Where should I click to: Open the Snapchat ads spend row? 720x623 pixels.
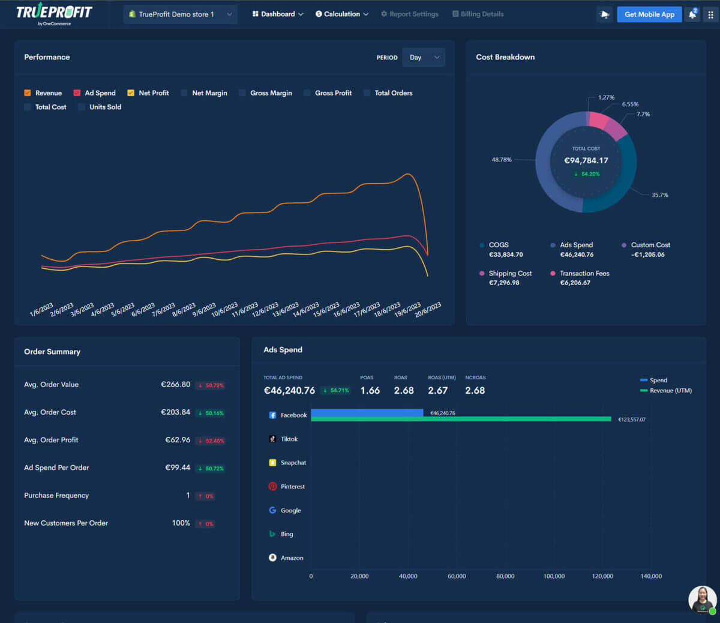point(274,463)
